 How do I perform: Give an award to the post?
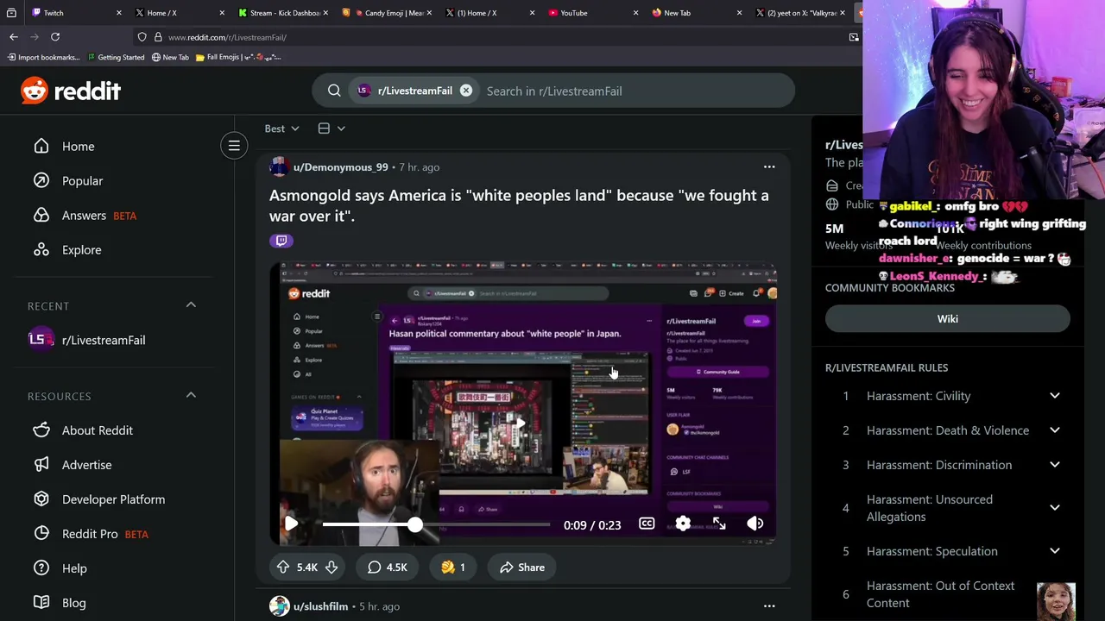[x=453, y=568]
